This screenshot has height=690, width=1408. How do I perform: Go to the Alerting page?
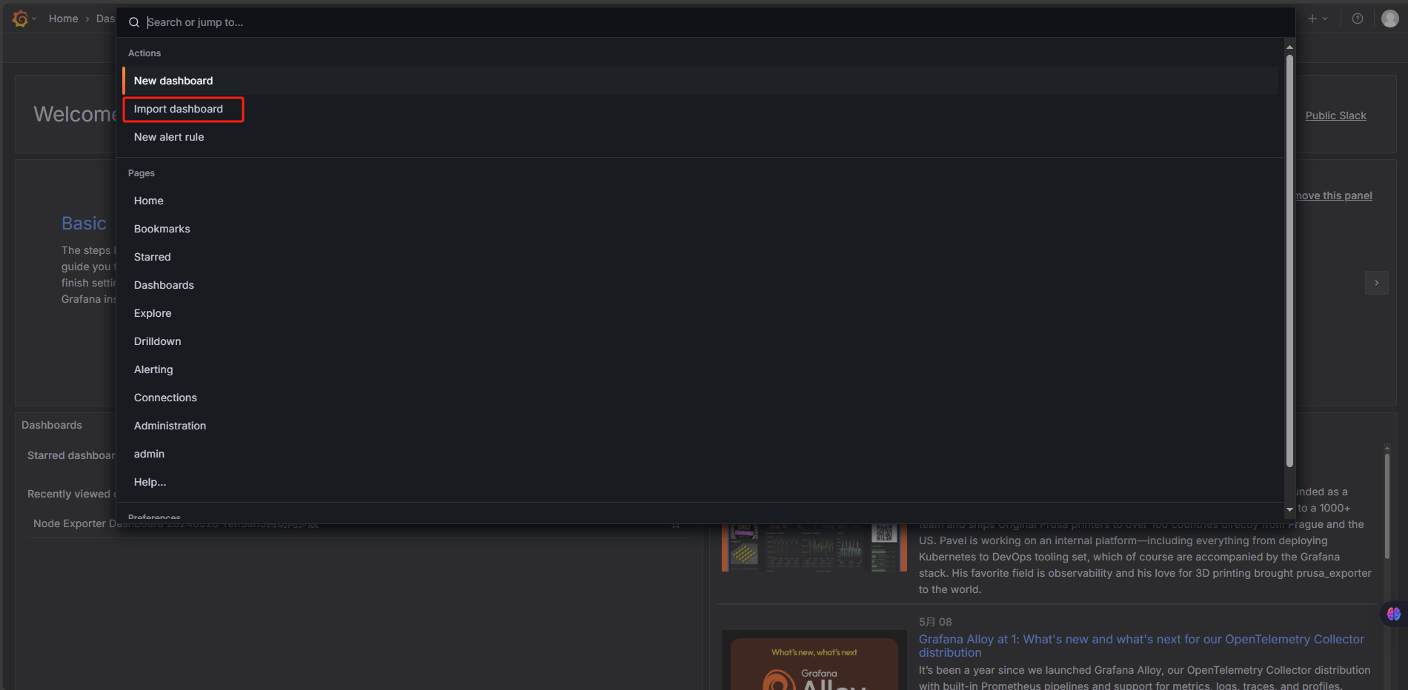700,369
